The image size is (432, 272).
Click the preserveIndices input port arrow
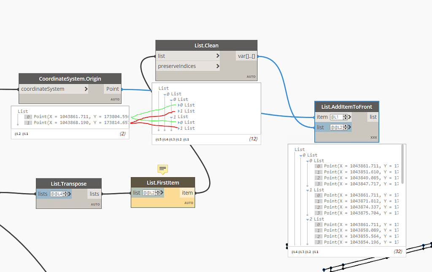pyautogui.click(x=218, y=66)
